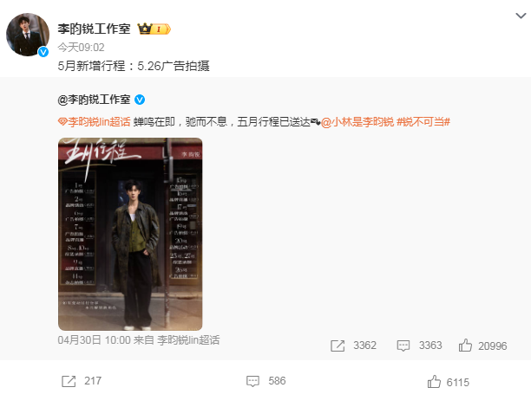Click the blue verified badge beside @李昀锐工作室
The image size is (531, 394).
click(140, 100)
